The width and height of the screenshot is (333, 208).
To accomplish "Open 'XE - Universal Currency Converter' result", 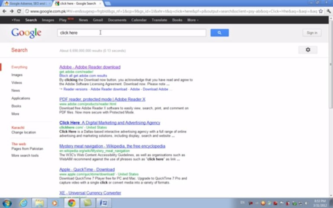I will coord(90,193).
